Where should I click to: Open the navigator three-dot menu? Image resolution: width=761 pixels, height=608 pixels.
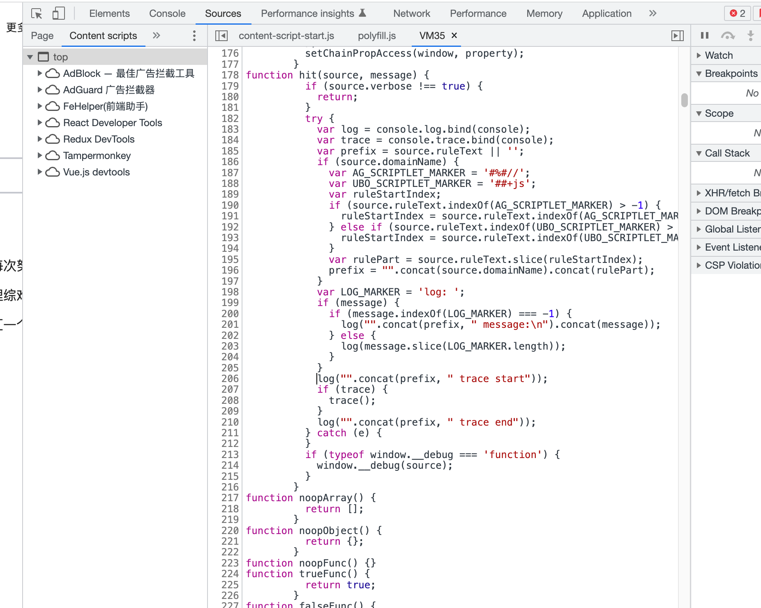coord(194,36)
